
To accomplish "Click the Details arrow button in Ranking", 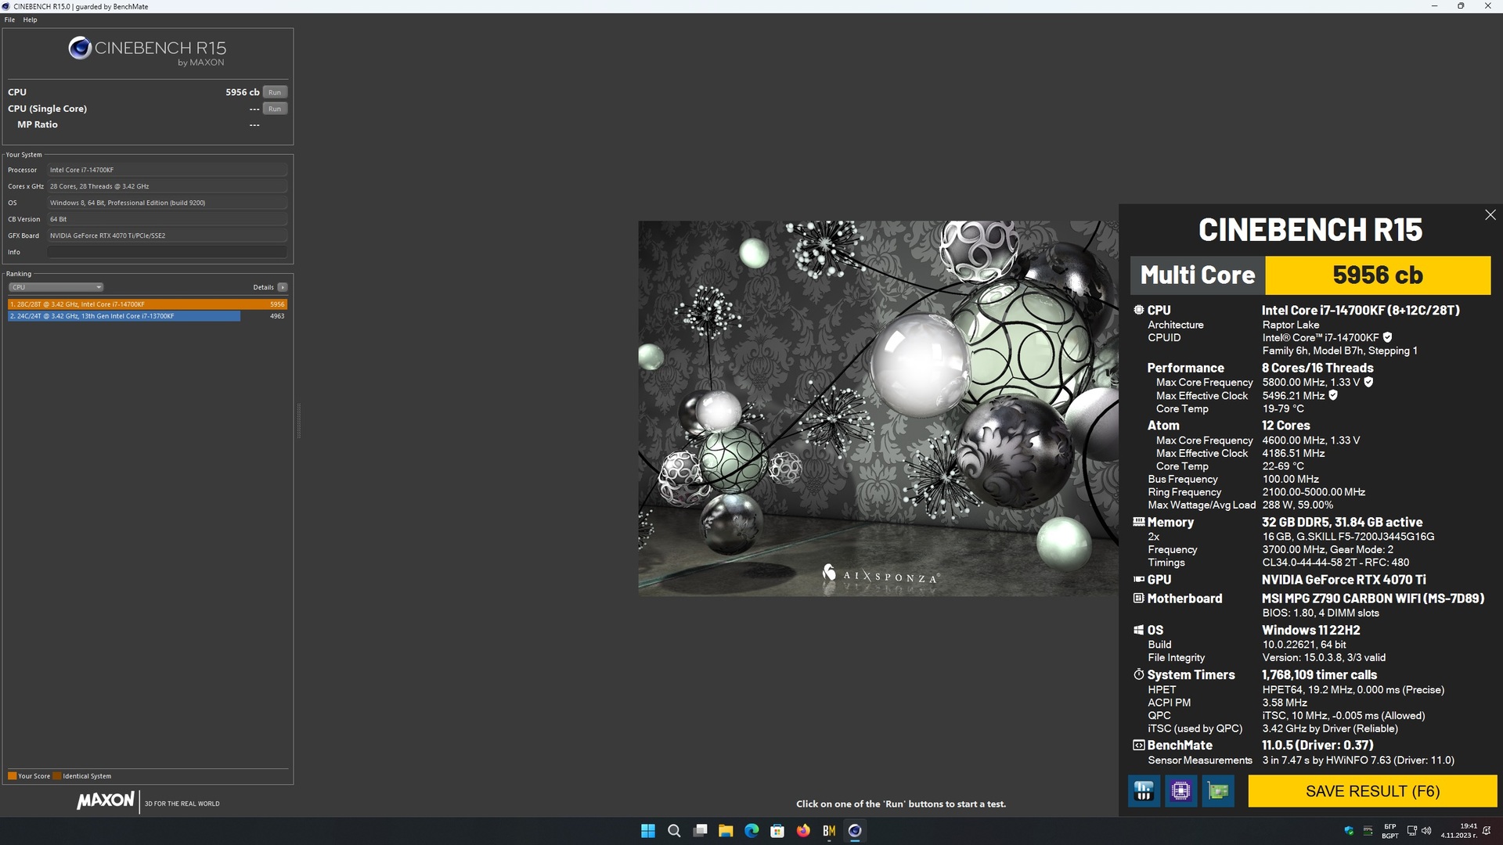I will pyautogui.click(x=283, y=287).
